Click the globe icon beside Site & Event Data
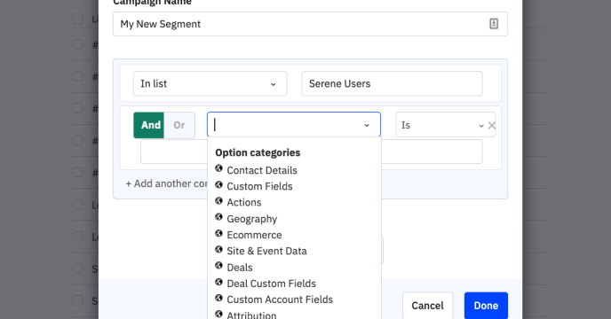This screenshot has height=319, width=611. coord(218,249)
